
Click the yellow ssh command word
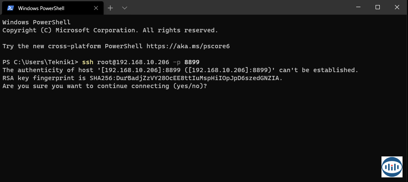tap(88, 62)
